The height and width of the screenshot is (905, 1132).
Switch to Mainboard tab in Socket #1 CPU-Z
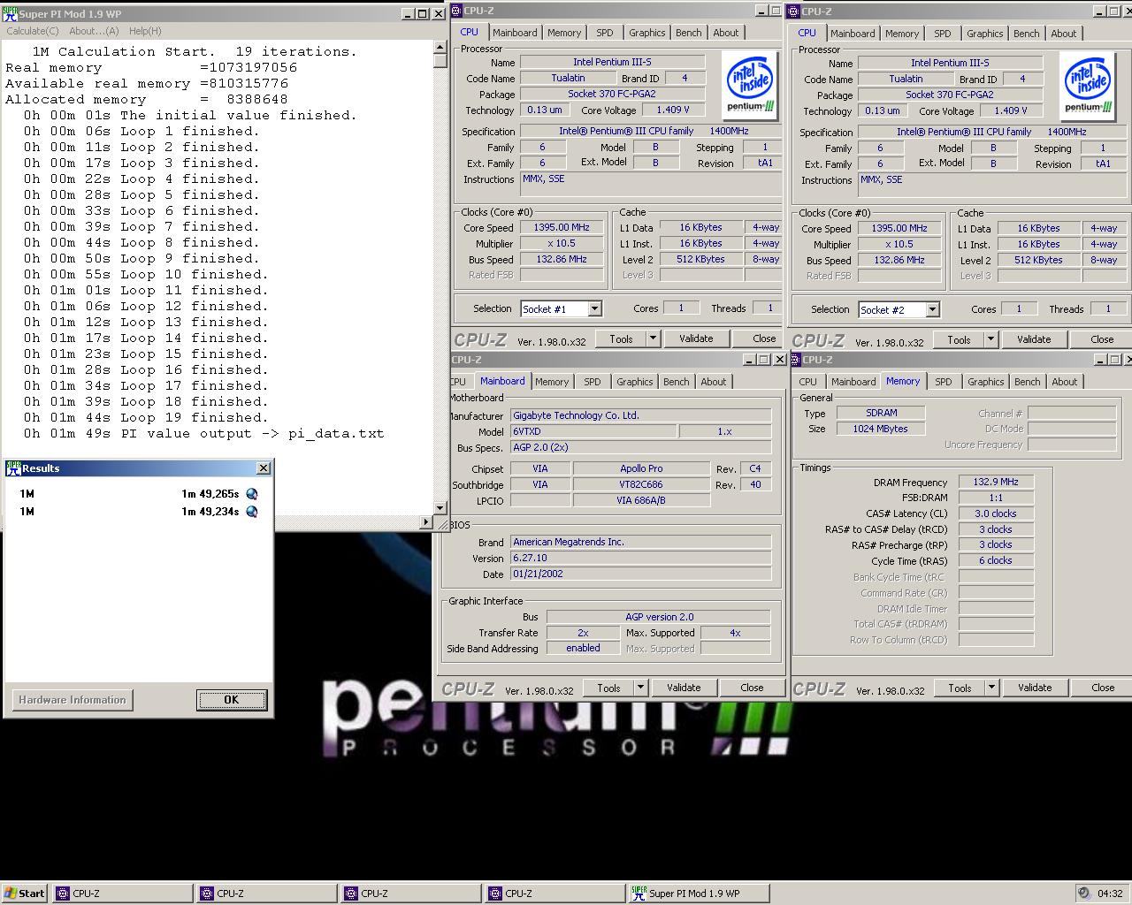pos(515,33)
